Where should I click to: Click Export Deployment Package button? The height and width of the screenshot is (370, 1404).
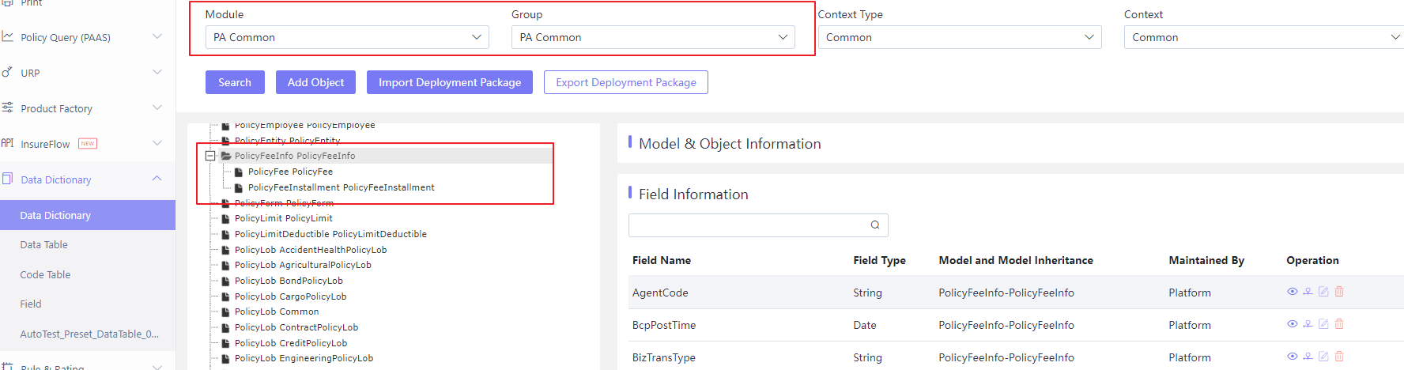[x=626, y=82]
